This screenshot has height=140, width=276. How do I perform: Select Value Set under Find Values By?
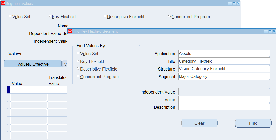(x=78, y=53)
